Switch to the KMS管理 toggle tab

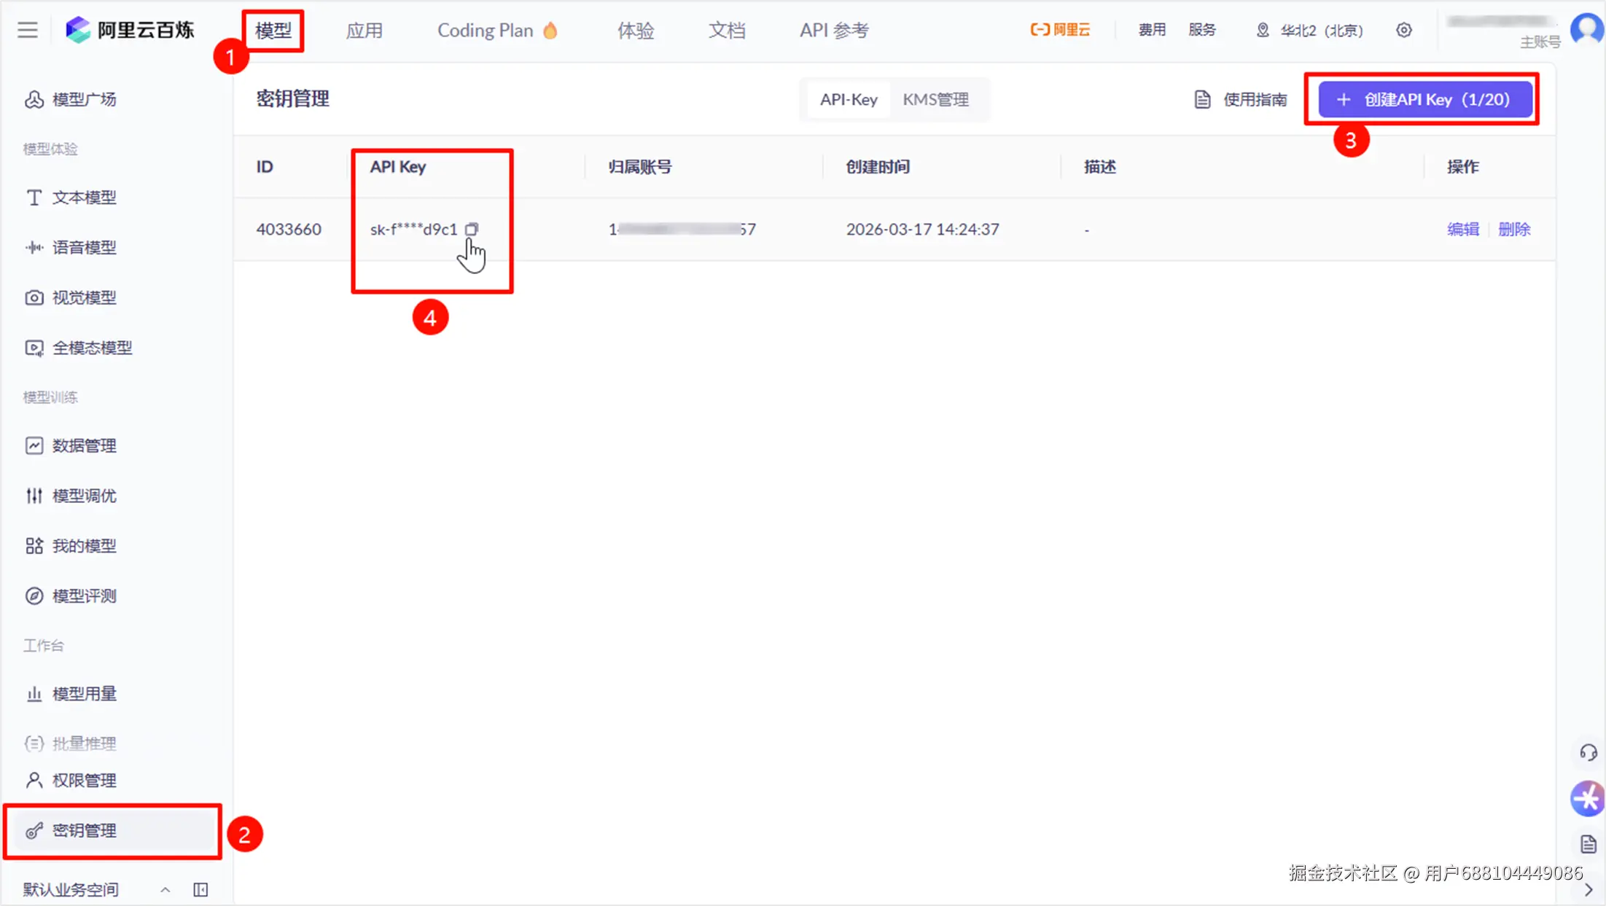[x=935, y=99]
